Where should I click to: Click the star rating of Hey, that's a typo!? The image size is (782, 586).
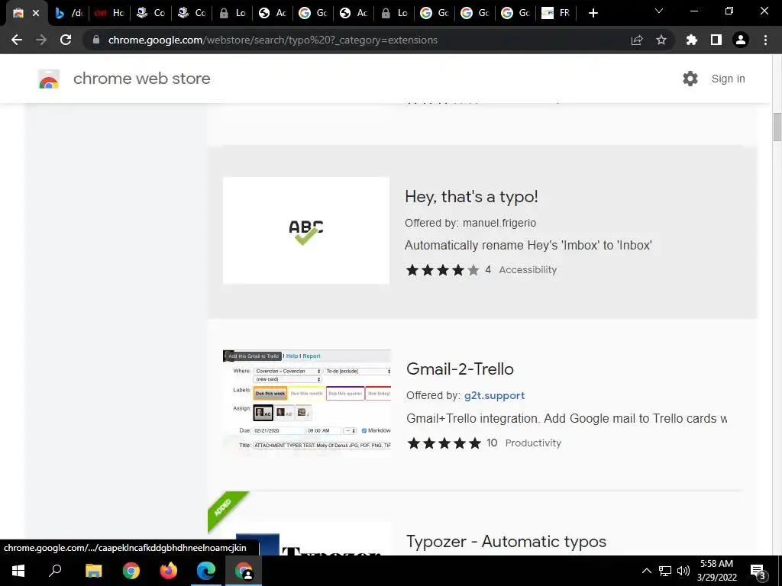coord(442,270)
